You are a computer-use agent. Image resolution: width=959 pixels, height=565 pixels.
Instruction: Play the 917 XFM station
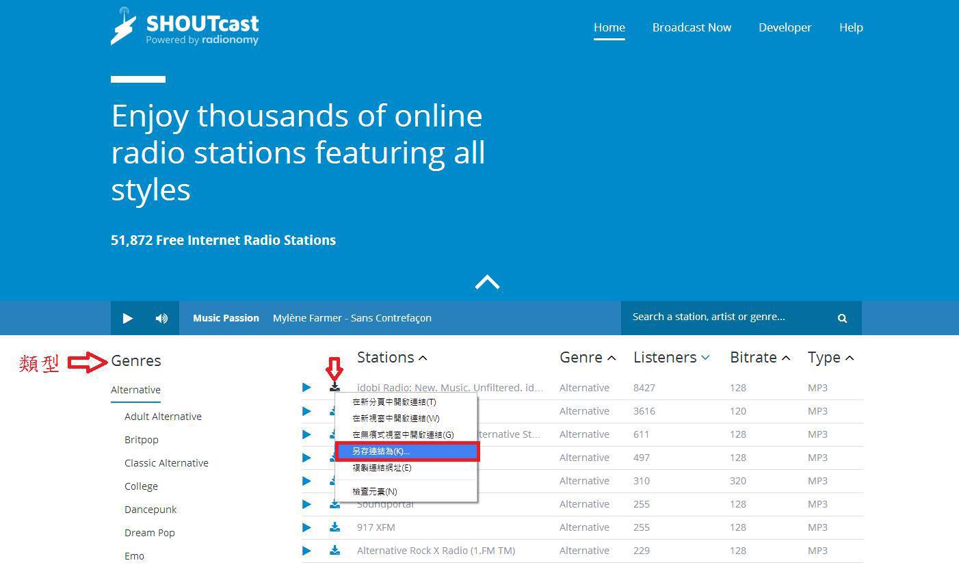point(306,527)
